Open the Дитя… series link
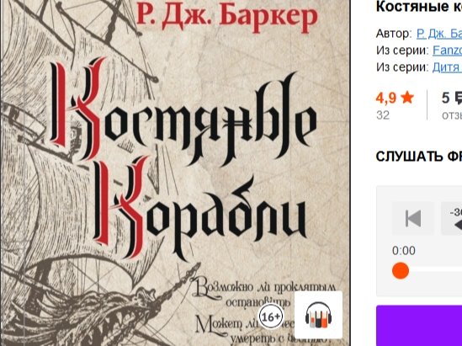 pos(447,67)
